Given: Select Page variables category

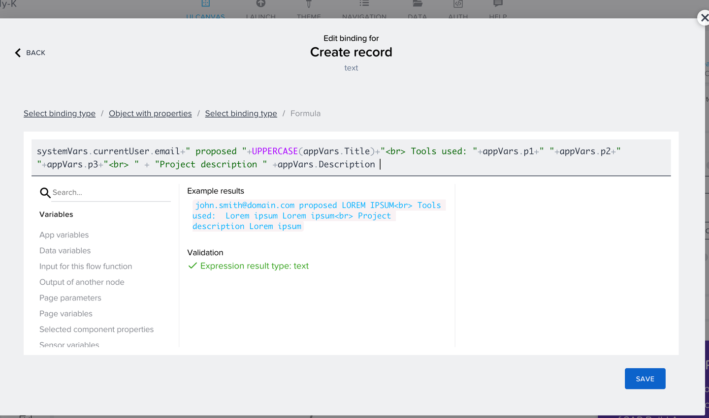Looking at the screenshot, I should (x=66, y=314).
